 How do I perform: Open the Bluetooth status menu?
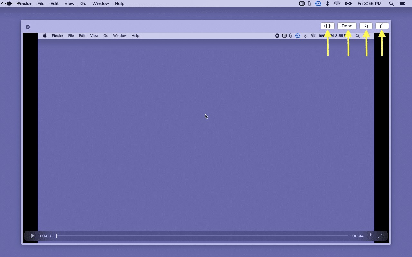click(327, 4)
